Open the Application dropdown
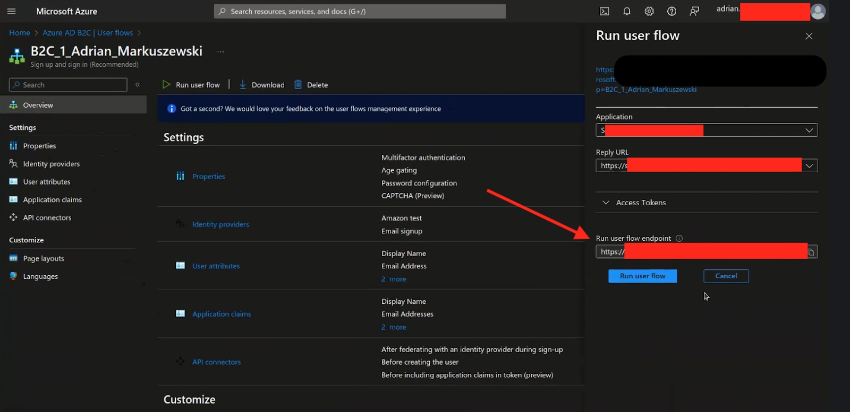The image size is (850, 412). click(x=707, y=130)
